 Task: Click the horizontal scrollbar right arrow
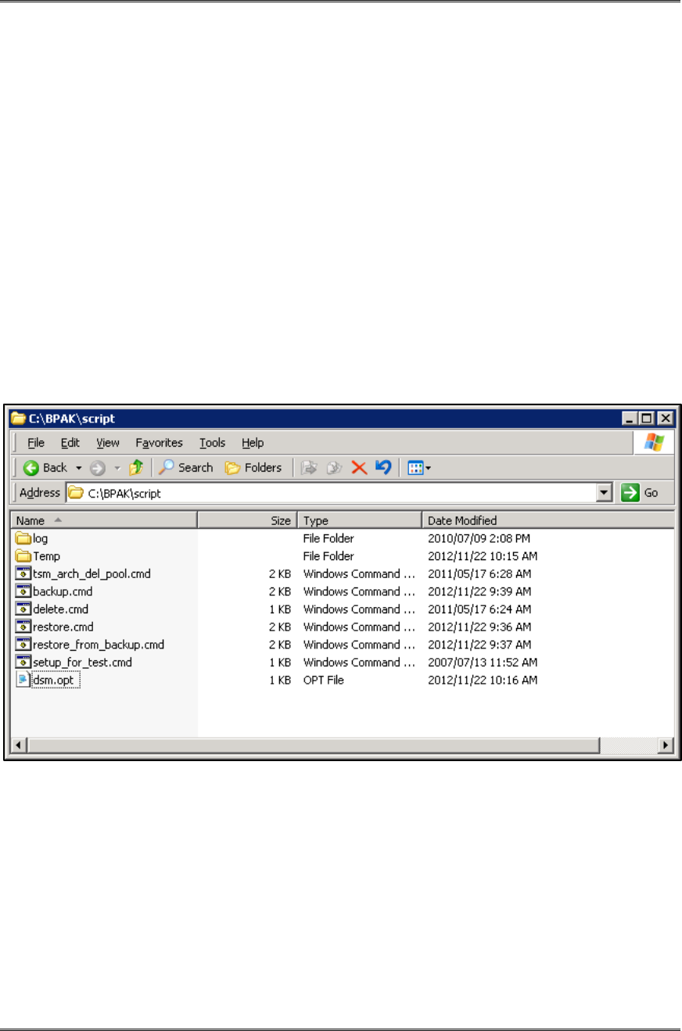coord(667,745)
